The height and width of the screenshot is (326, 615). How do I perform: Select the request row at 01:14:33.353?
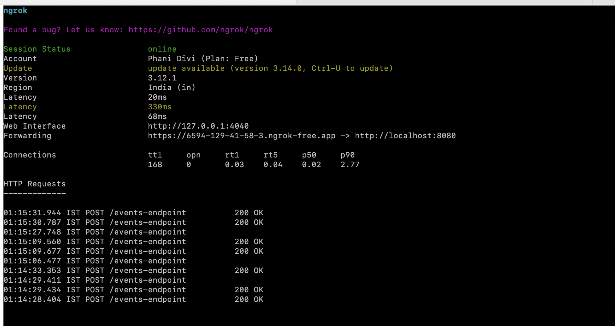pyautogui.click(x=133, y=271)
